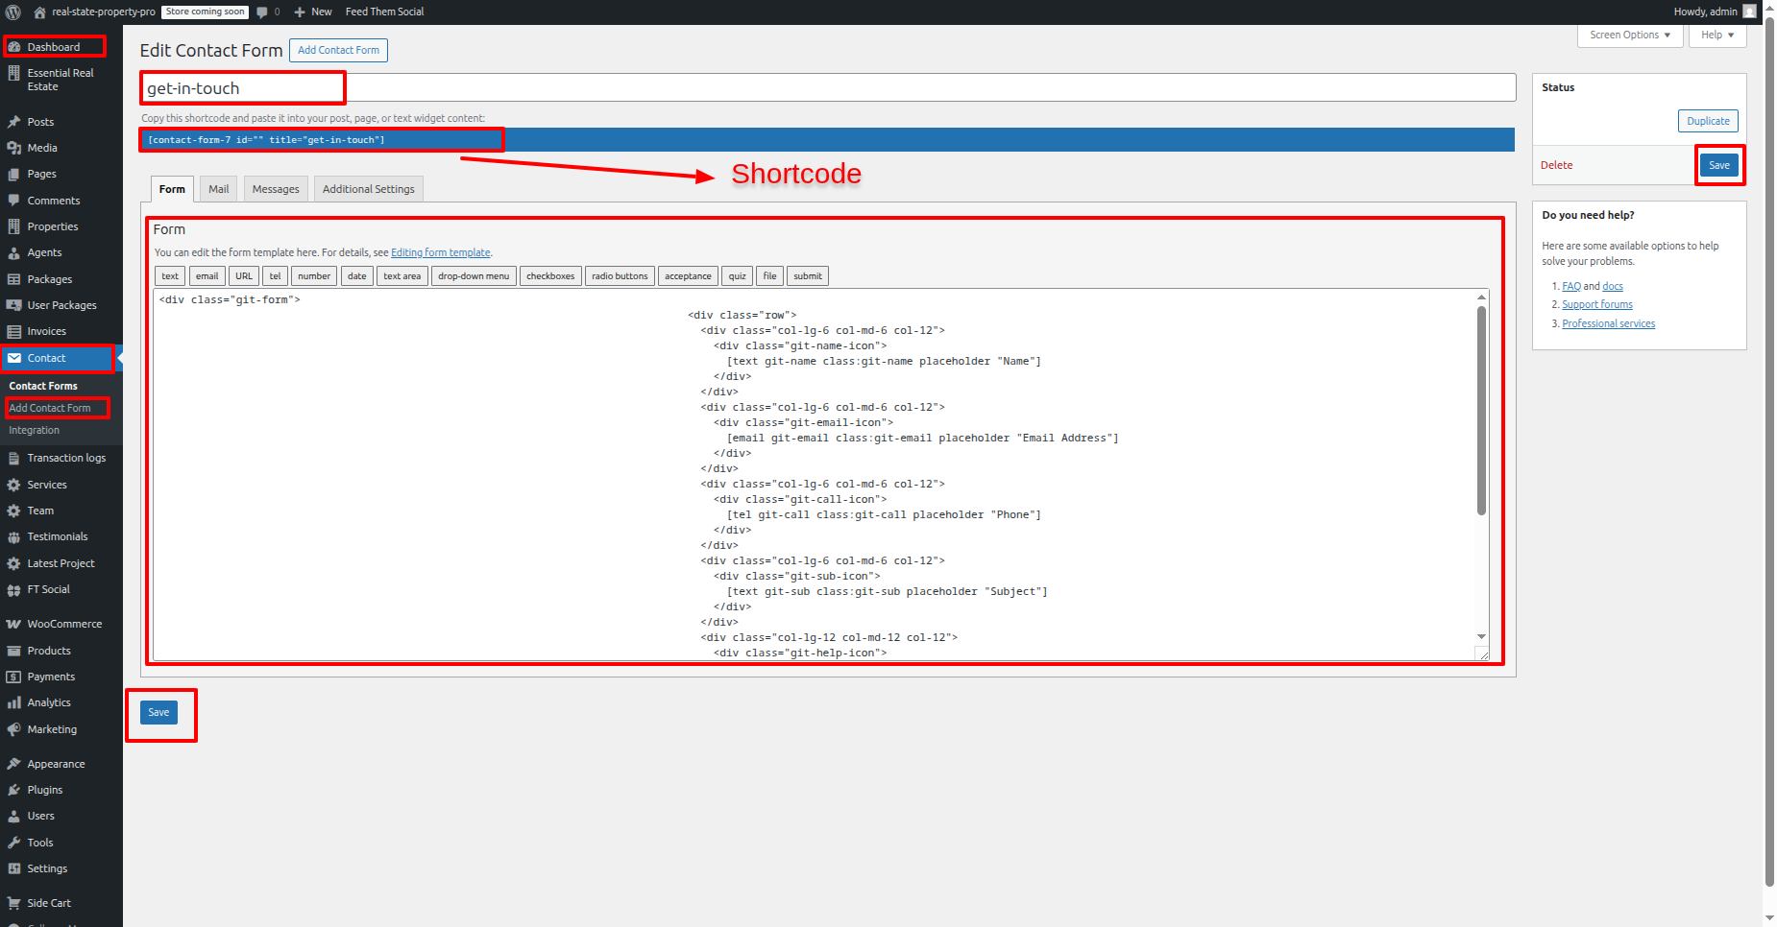Open Side Cart via cart icon
The height and width of the screenshot is (927, 1777).
point(13,903)
